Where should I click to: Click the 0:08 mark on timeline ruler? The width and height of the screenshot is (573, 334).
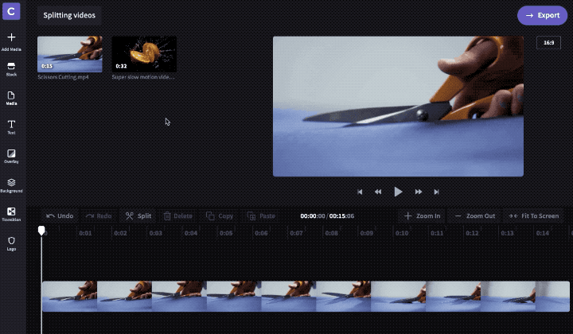tap(331, 233)
